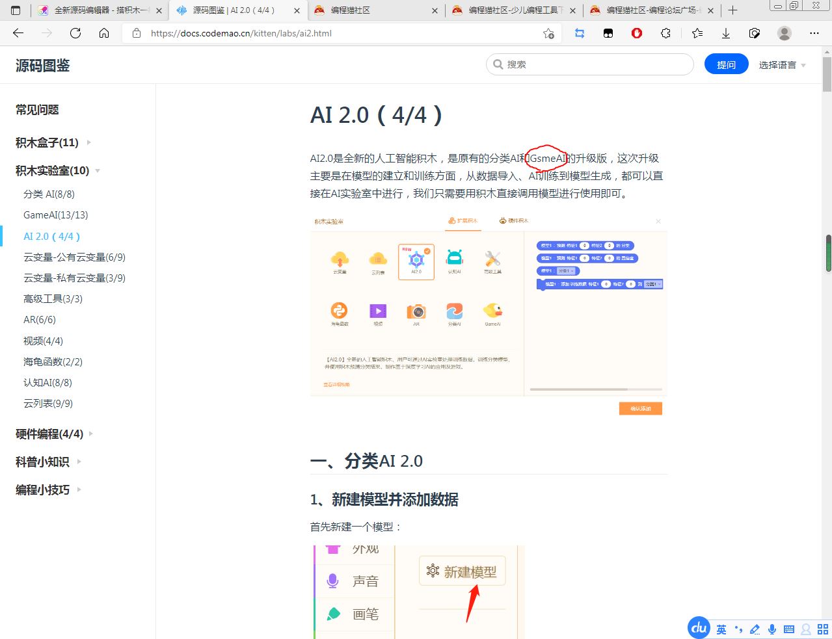Open 分类 AI(8/8) in the sidebar
The width and height of the screenshot is (832, 639).
pyautogui.click(x=49, y=194)
